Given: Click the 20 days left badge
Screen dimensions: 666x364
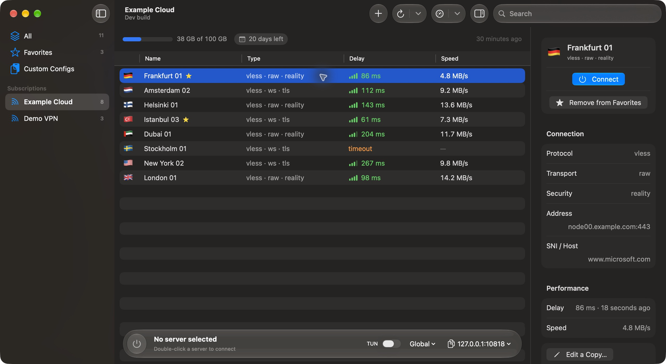Looking at the screenshot, I should pyautogui.click(x=261, y=39).
